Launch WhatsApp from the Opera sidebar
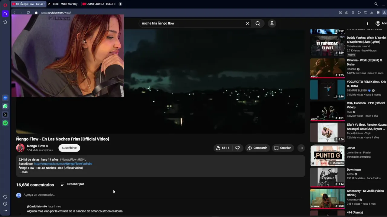387x217 pixels. pos(5,106)
